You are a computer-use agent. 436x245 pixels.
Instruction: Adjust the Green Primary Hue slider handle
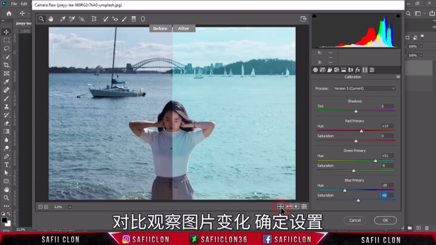(x=376, y=160)
